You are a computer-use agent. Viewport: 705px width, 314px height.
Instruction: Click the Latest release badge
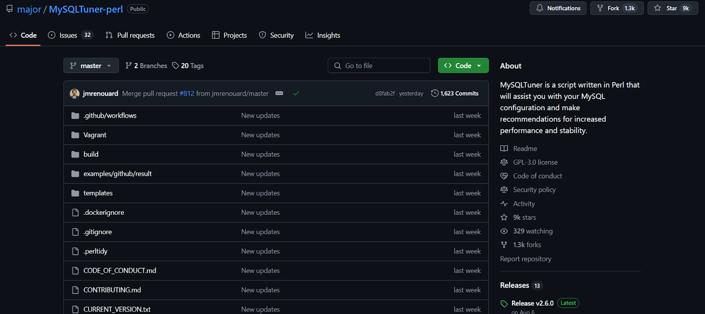point(568,303)
